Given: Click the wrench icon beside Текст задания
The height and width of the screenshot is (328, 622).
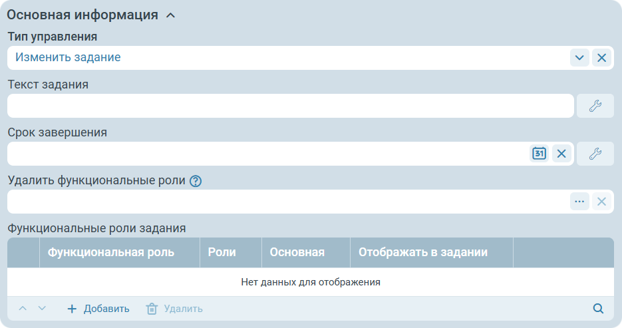Looking at the screenshot, I should point(595,106).
